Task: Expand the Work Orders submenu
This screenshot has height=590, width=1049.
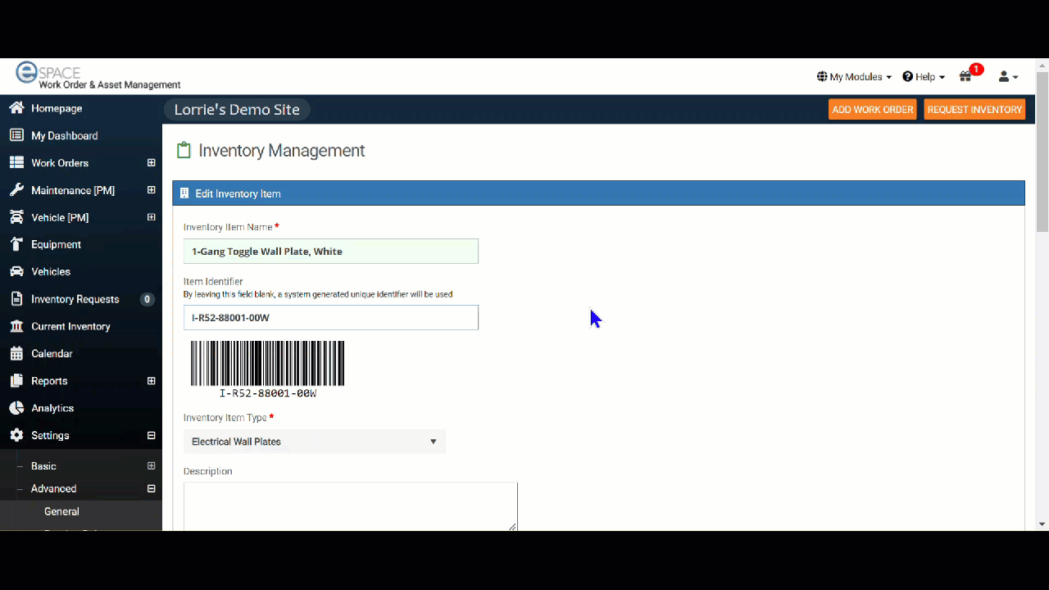Action: point(151,163)
